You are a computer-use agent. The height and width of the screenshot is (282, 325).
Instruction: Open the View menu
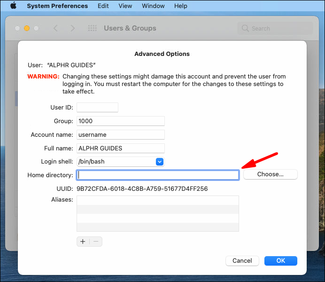click(125, 6)
